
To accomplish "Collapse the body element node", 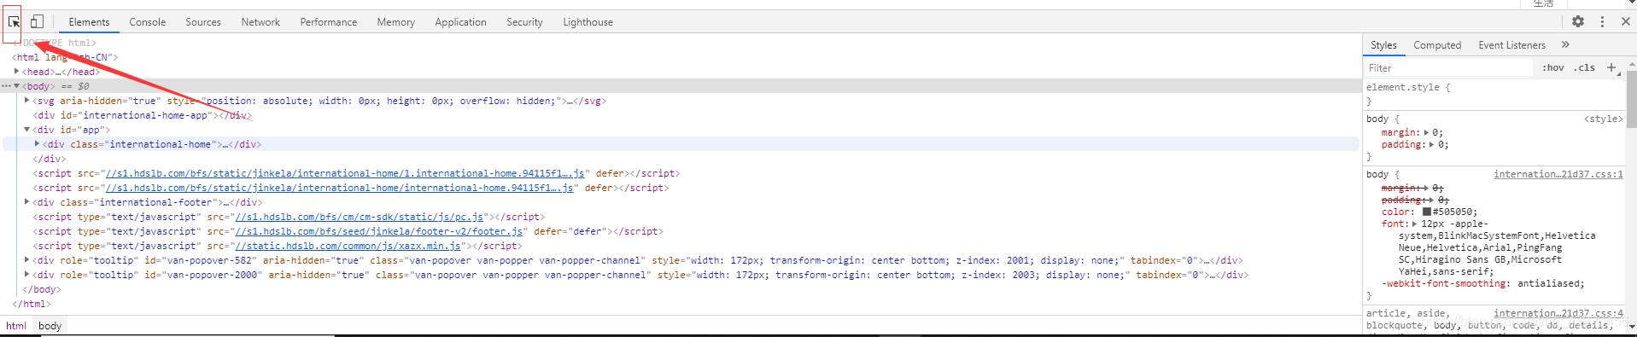I will click(17, 86).
